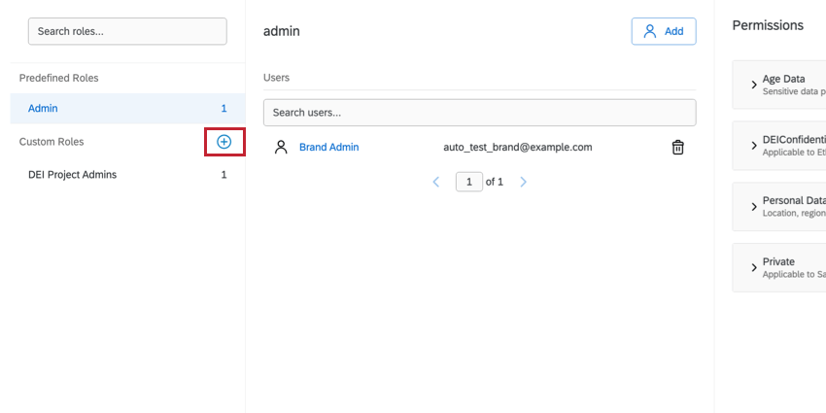Expand the Private permission section
Screen dimensions: 826x413
754,267
